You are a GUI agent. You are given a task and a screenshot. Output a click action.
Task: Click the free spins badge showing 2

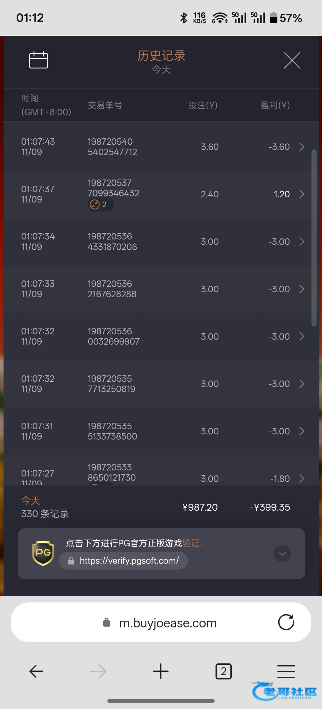(x=100, y=204)
